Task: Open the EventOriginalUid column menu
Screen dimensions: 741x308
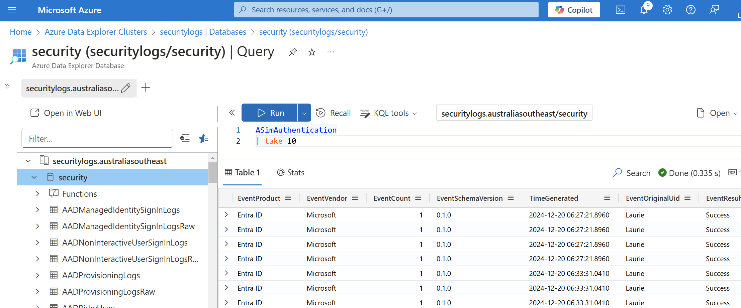Action: [687, 198]
